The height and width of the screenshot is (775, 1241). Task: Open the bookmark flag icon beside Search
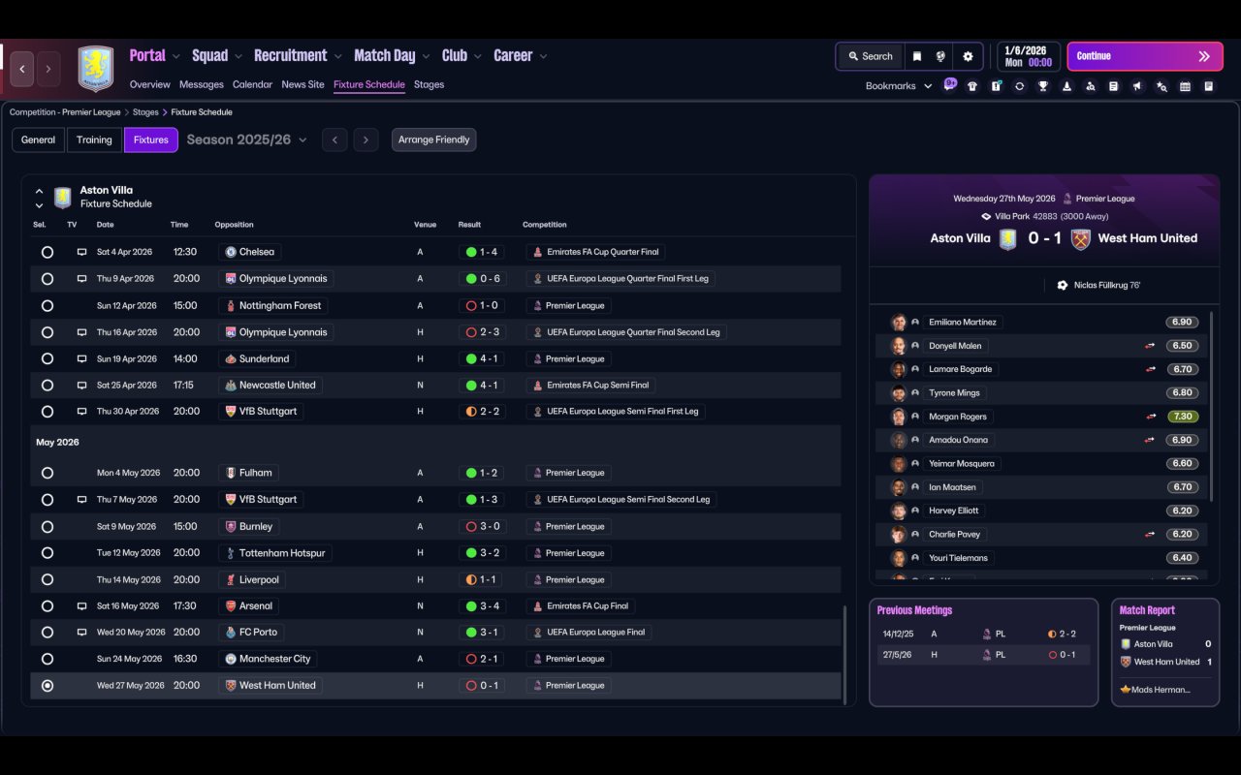(916, 56)
